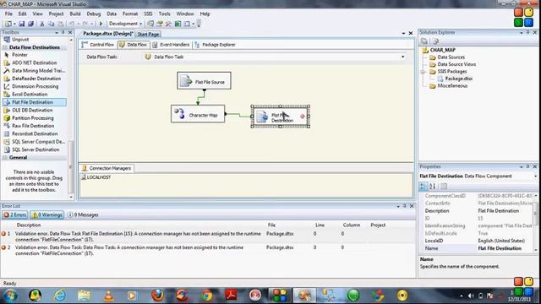Click the Alphabetical sort icon in Properties
This screenshot has width=541, height=304.
coord(432,186)
